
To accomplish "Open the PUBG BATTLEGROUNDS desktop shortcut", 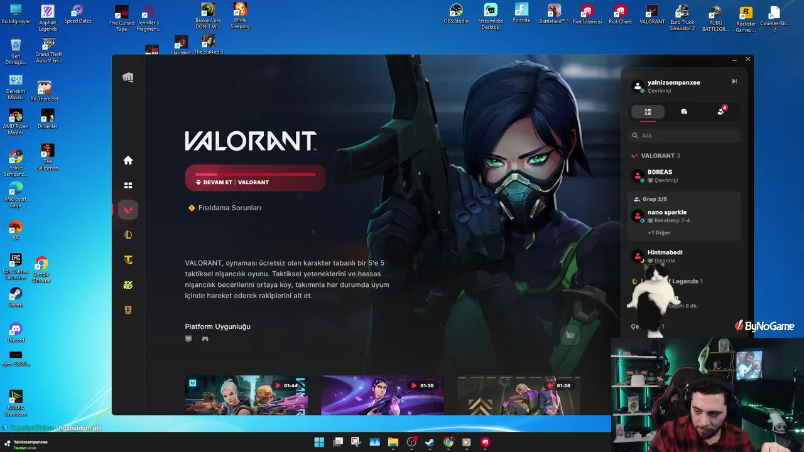I will pos(715,18).
